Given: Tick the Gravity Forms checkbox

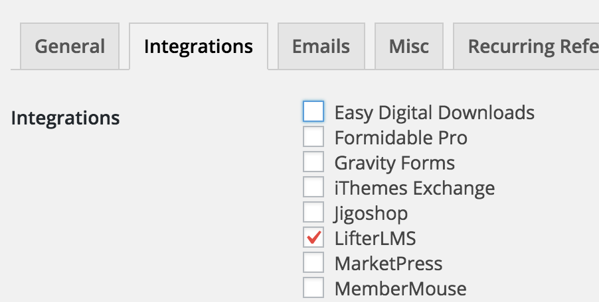Looking at the screenshot, I should tap(313, 162).
